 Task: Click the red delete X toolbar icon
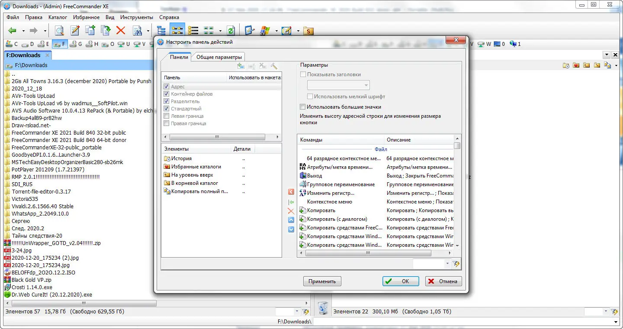click(120, 30)
